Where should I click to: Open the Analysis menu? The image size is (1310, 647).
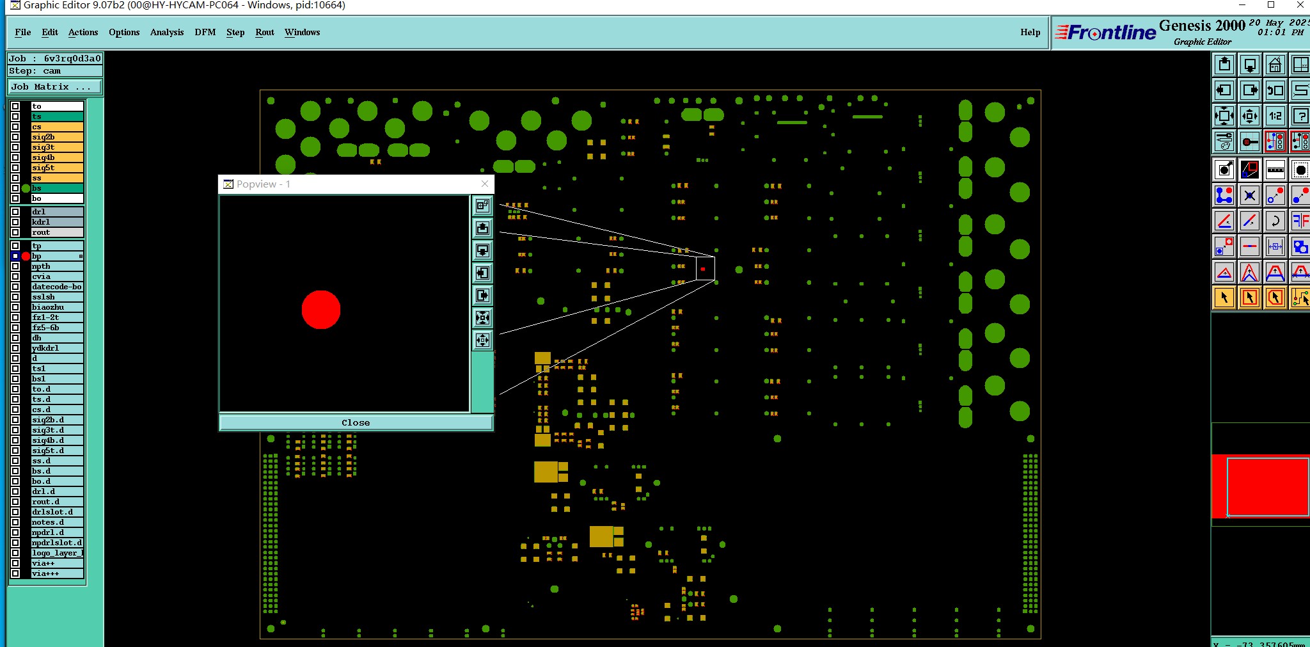tap(167, 32)
